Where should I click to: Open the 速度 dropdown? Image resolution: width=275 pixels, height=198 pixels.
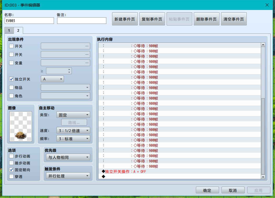73,130
